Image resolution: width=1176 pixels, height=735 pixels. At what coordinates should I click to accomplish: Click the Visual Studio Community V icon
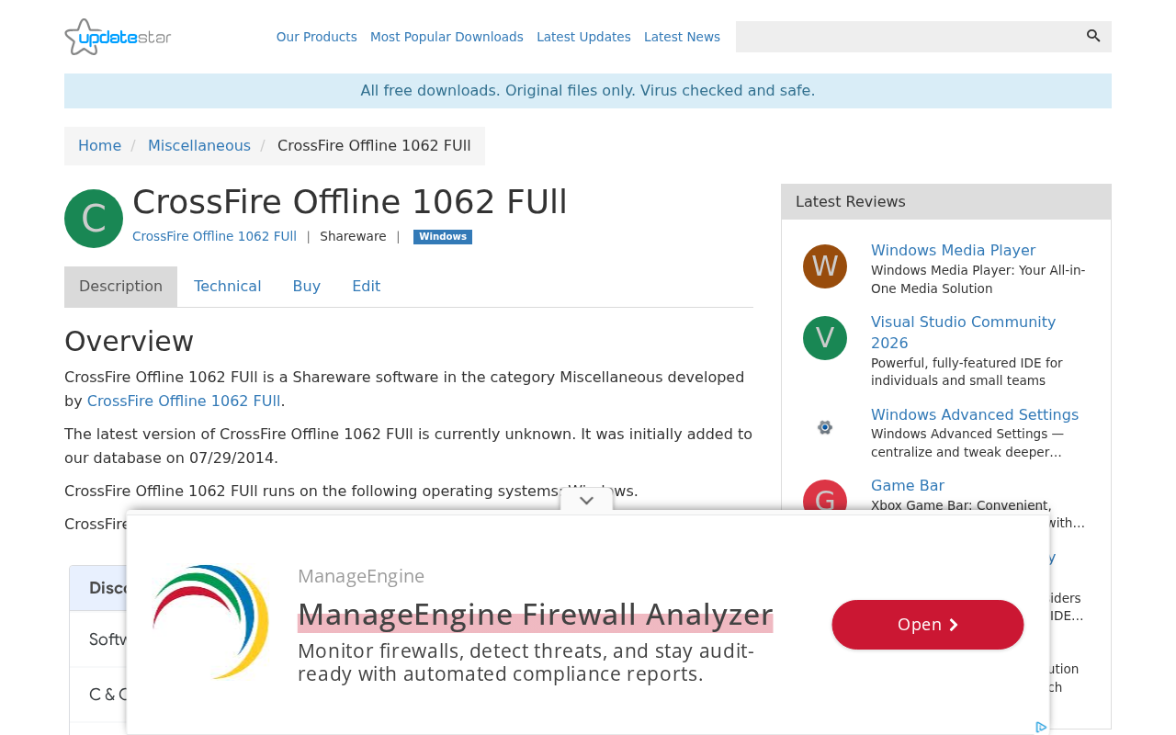[x=825, y=338]
